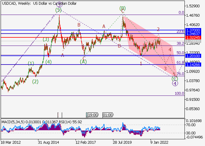Select the Fibonacci 50.0 level label
The image size is (205, 146).
180,53
